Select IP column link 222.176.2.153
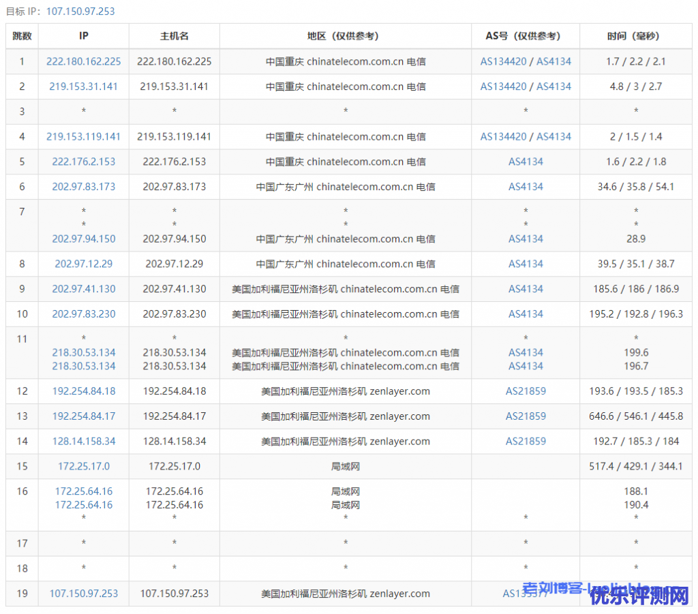 84,162
